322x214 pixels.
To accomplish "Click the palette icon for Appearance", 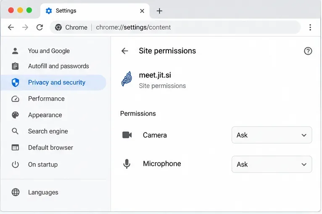I will [x=16, y=115].
